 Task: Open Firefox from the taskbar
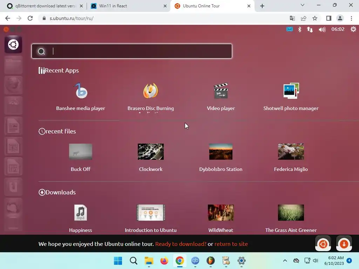[x=164, y=261]
